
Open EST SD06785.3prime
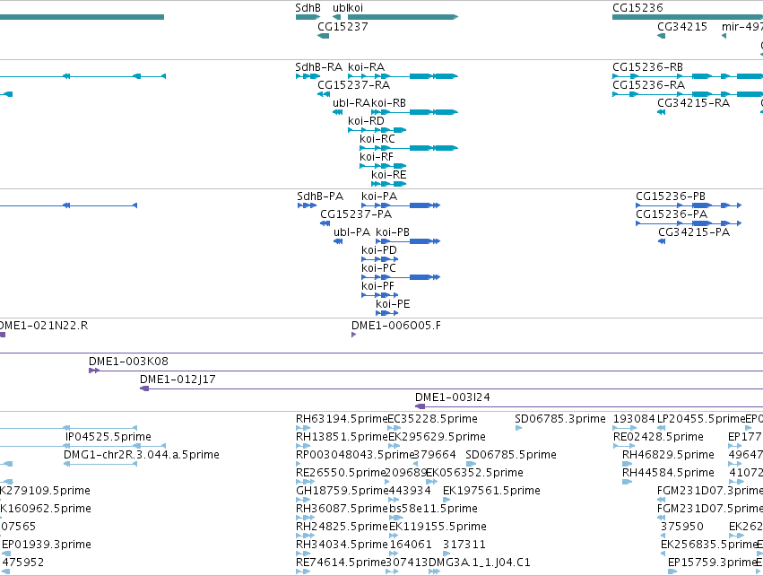coord(560,419)
